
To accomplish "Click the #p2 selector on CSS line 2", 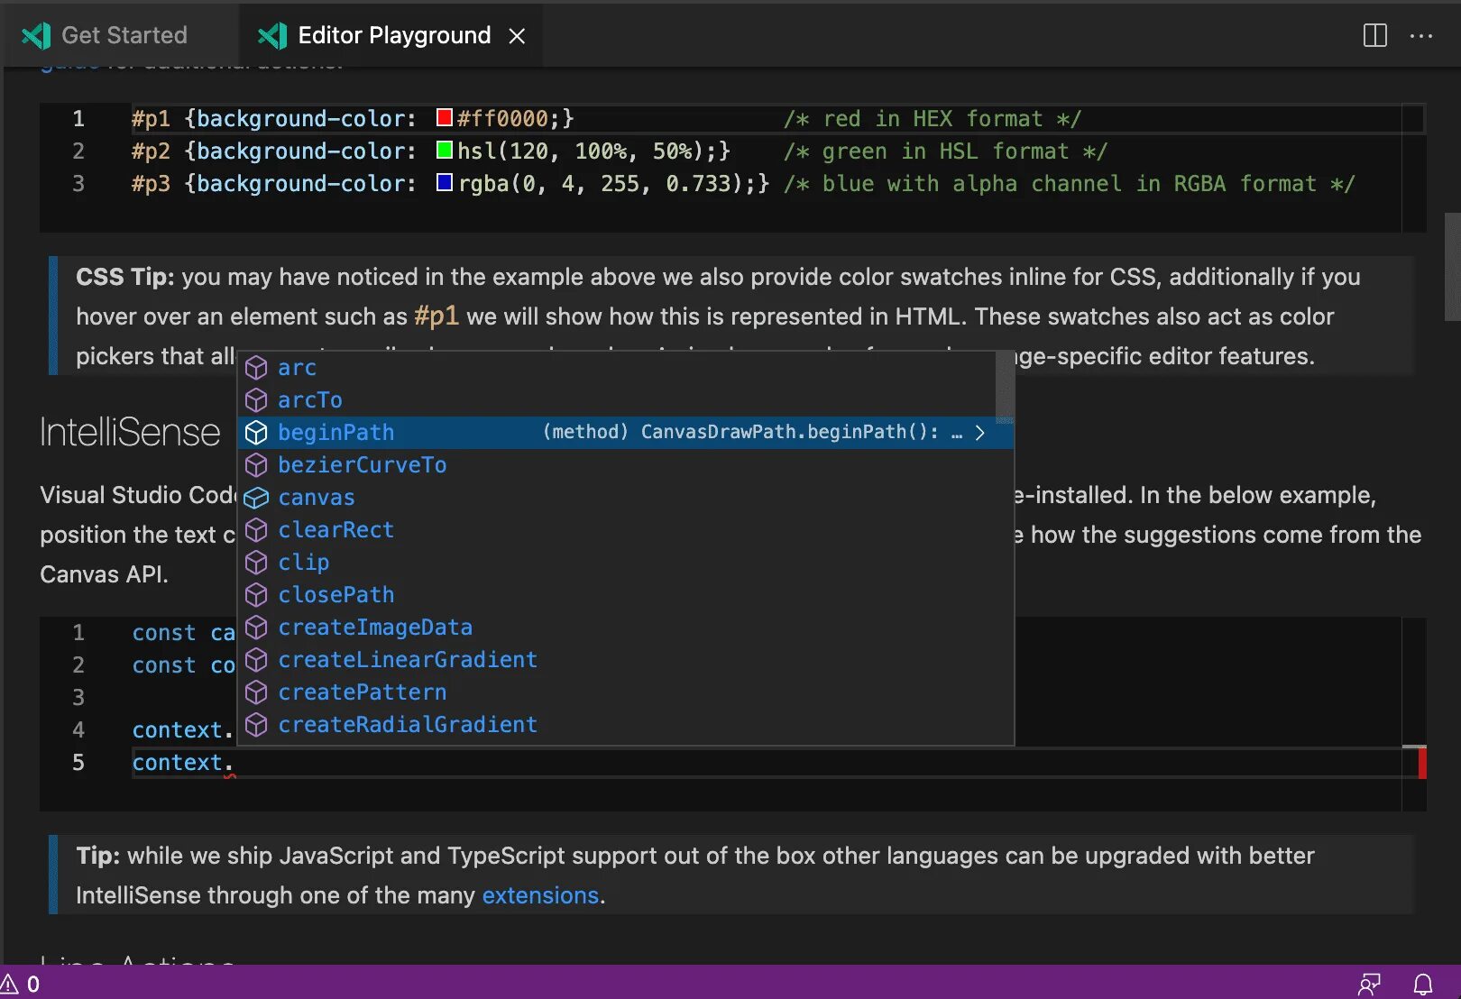I will pos(151,151).
